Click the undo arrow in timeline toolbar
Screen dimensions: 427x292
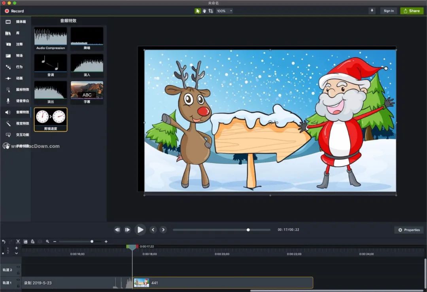pyautogui.click(x=4, y=242)
